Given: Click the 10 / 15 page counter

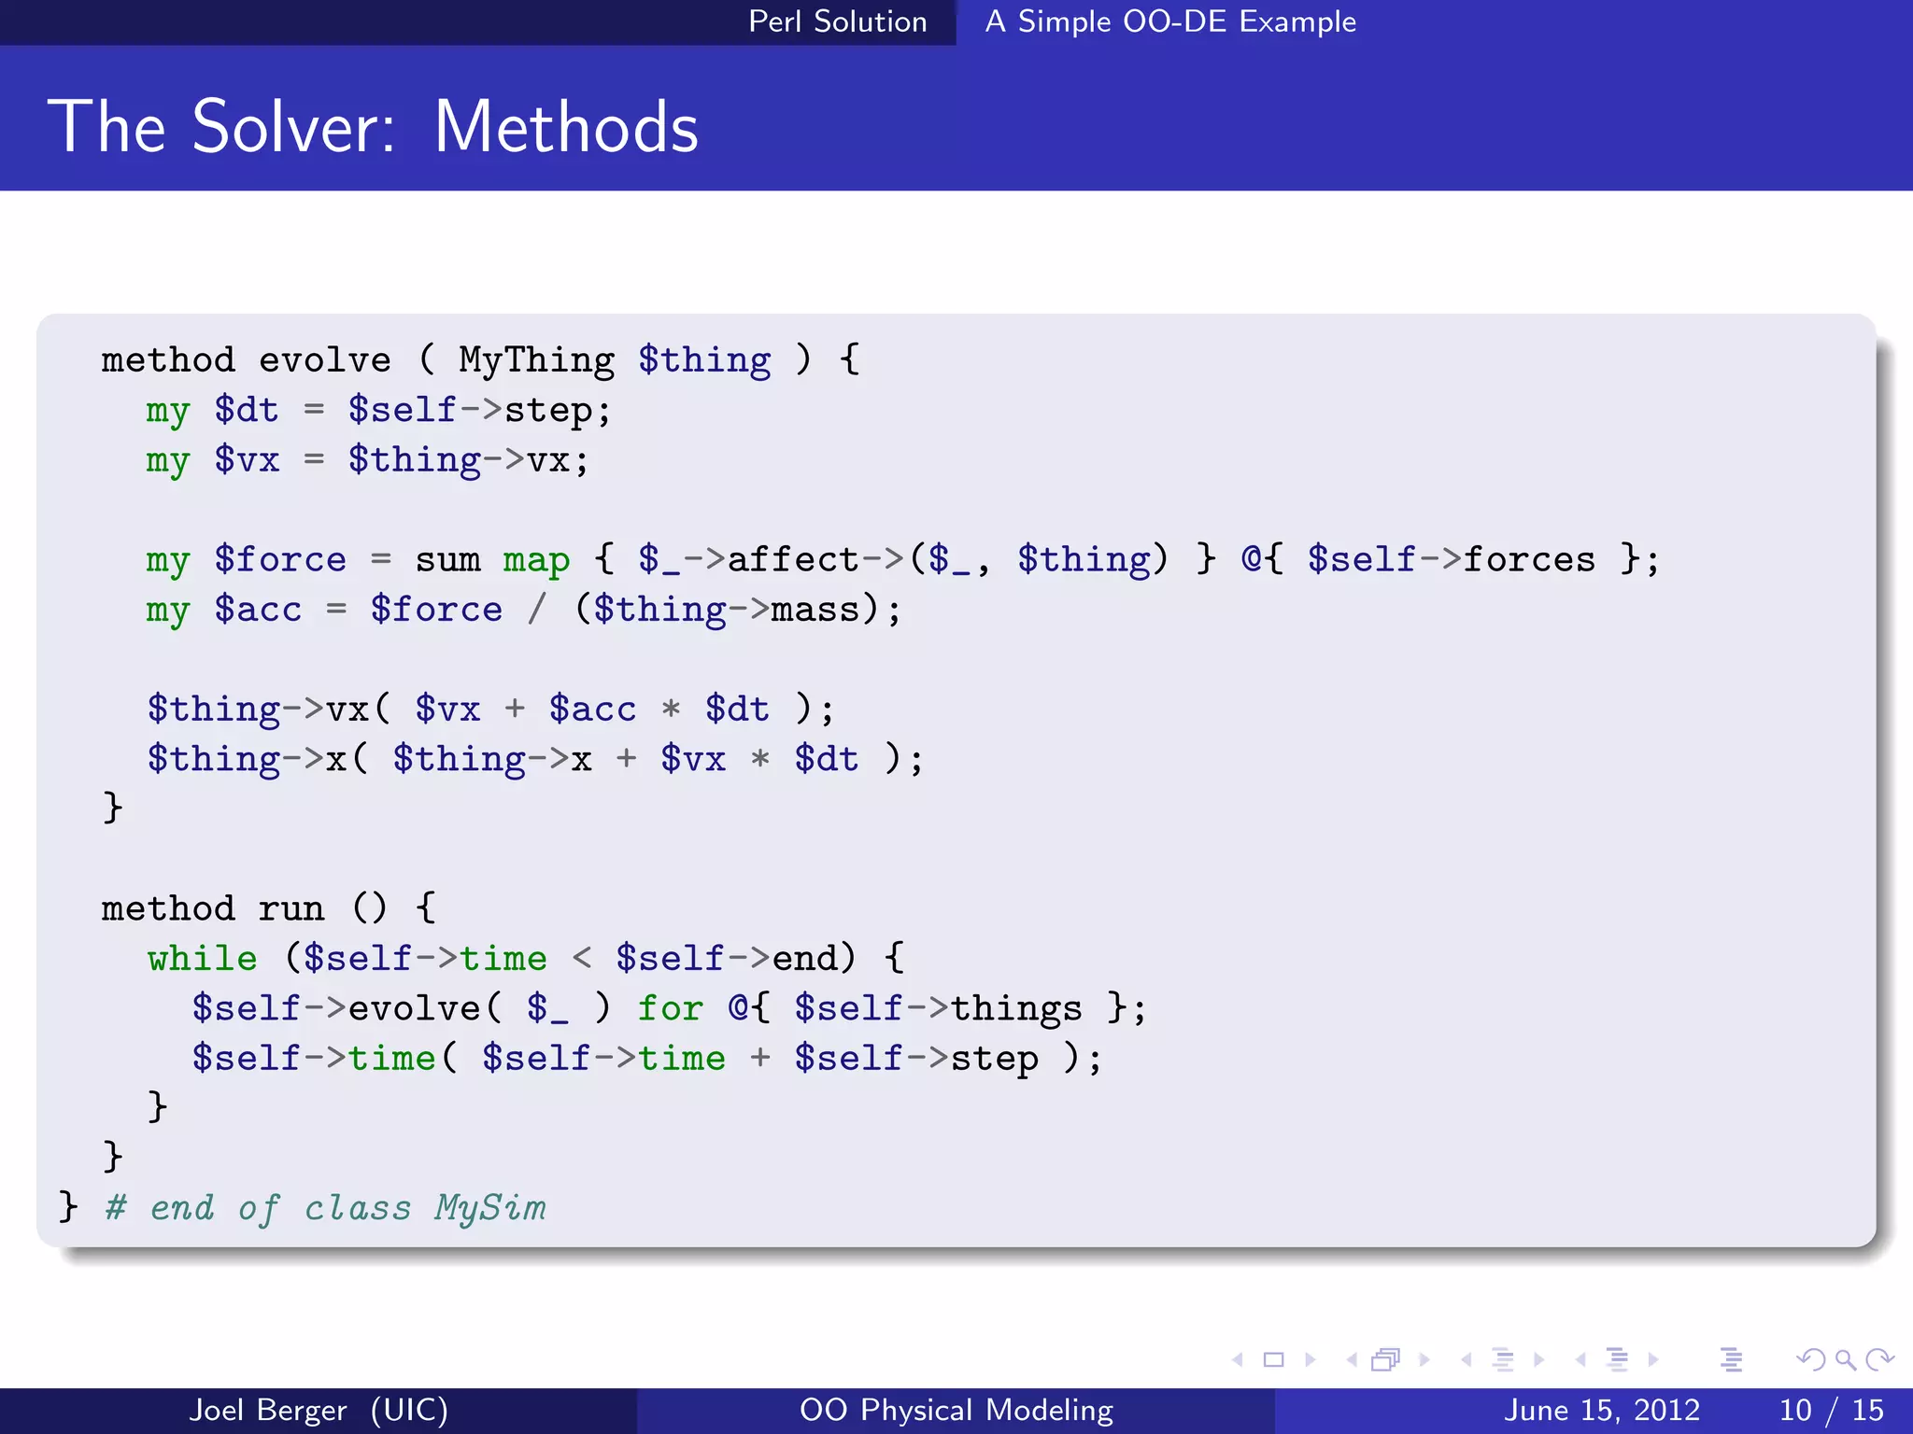Looking at the screenshot, I should 1832,1410.
